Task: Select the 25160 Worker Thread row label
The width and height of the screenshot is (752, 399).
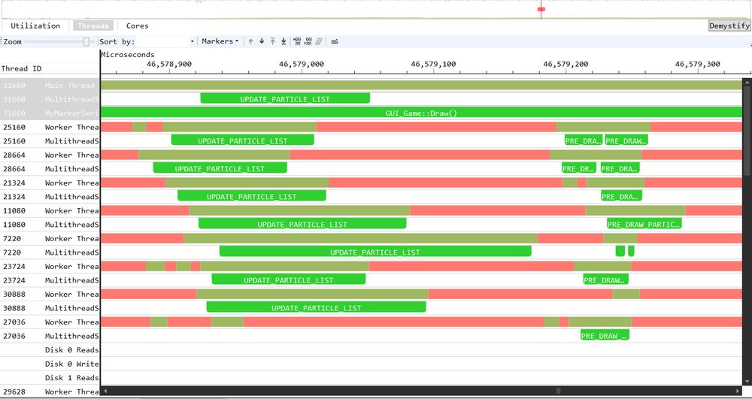Action: [x=50, y=127]
